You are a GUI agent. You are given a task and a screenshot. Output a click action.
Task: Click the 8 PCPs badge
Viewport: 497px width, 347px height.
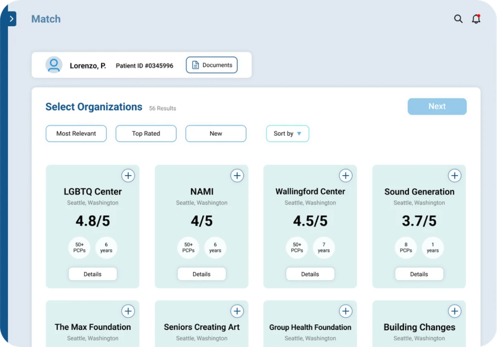pyautogui.click(x=406, y=248)
